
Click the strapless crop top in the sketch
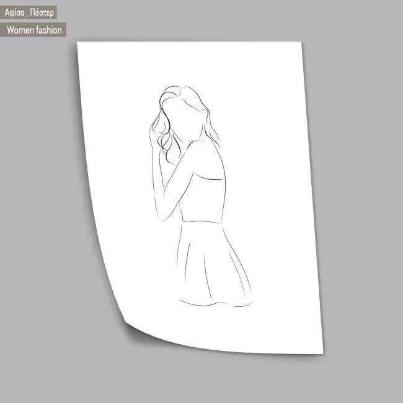(x=202, y=200)
